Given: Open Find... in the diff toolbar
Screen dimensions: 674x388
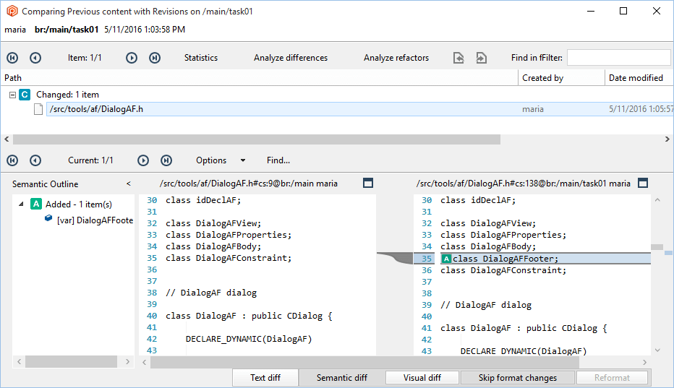Looking at the screenshot, I should [x=278, y=160].
